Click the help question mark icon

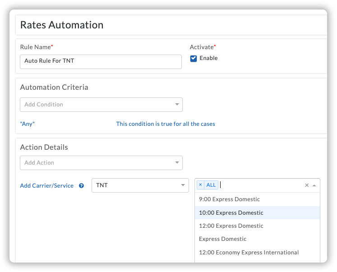(81, 186)
